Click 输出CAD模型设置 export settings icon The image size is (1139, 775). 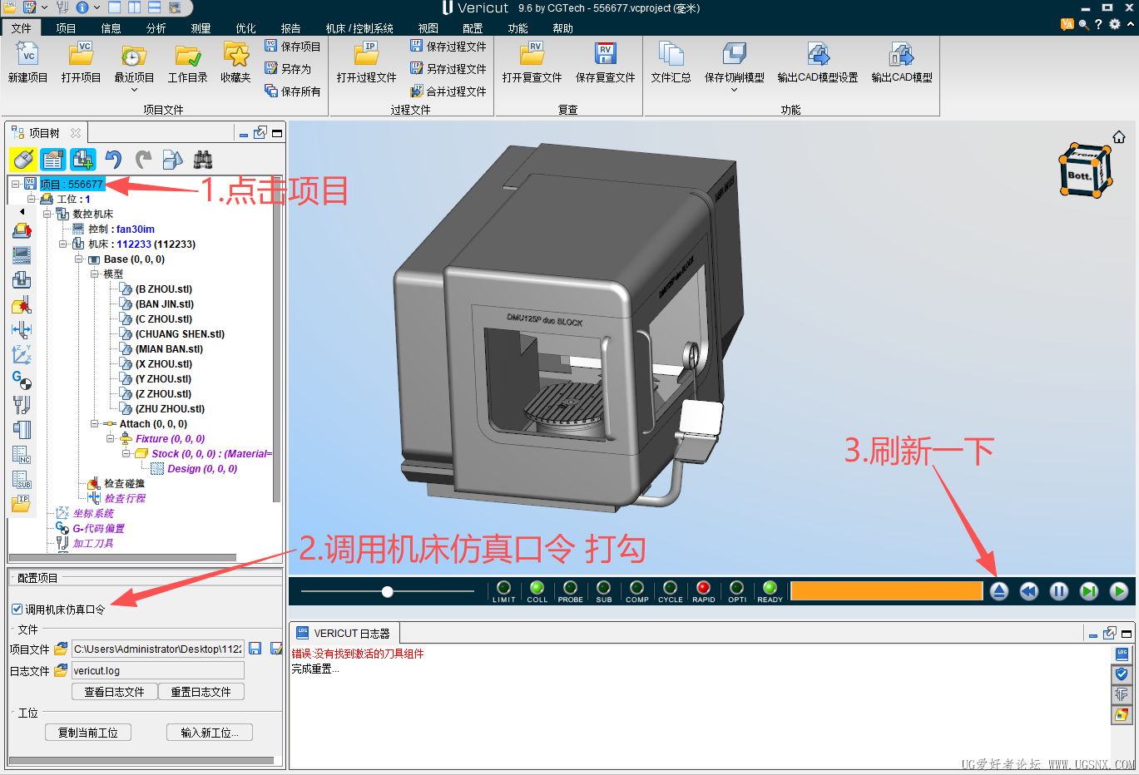[818, 55]
